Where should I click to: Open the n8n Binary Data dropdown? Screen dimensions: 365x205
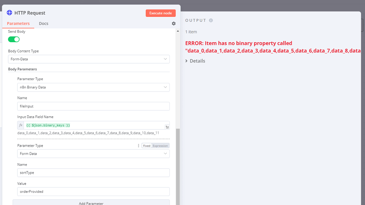(93, 87)
